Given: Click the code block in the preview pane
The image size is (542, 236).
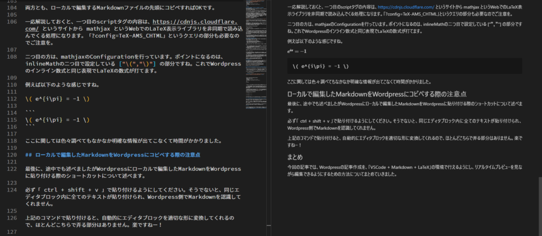Looking at the screenshot, I should click(x=404, y=66).
